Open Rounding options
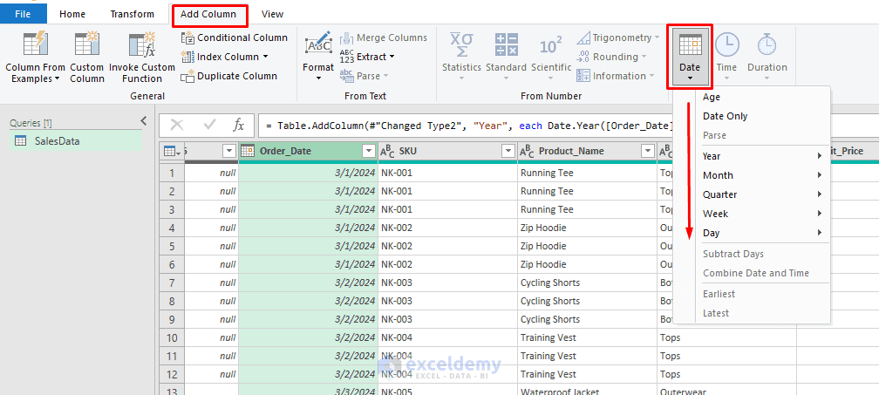879x395 pixels. tap(611, 57)
